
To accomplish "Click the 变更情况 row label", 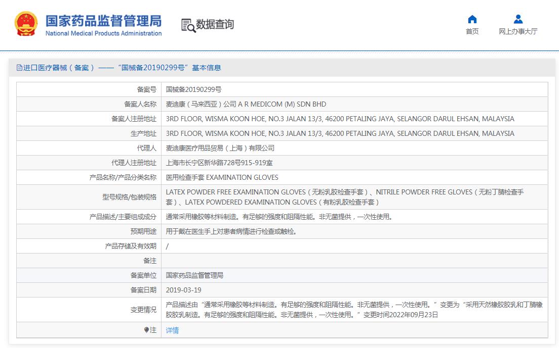I will [x=143, y=310].
